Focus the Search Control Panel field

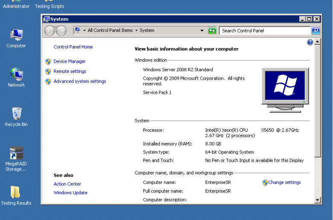(x=265, y=31)
